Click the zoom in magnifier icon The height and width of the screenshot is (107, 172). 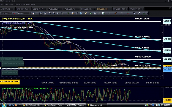[50, 13]
